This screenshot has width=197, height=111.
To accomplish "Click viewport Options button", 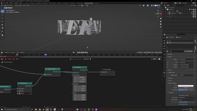I will (159, 8).
